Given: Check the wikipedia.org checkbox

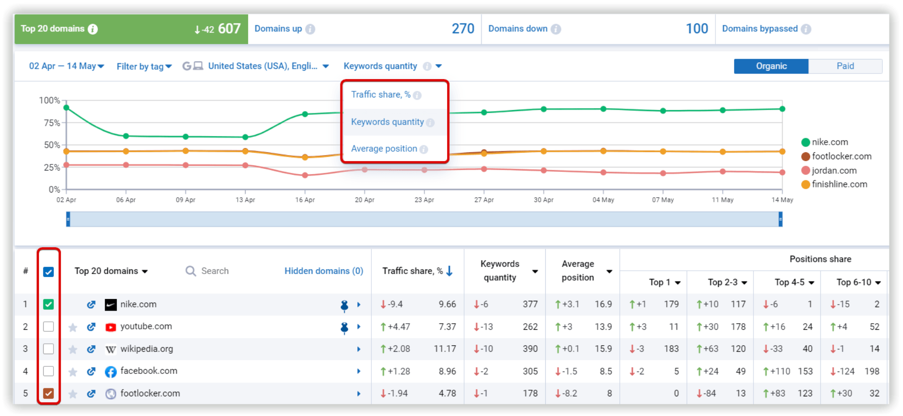Looking at the screenshot, I should click(48, 349).
